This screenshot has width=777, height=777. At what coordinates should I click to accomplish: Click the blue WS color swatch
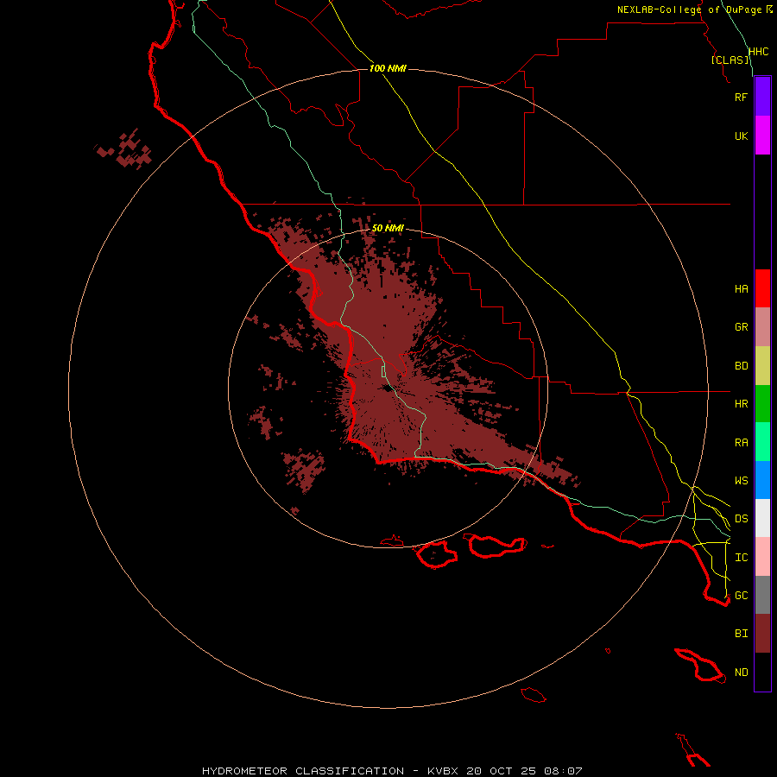pos(762,480)
